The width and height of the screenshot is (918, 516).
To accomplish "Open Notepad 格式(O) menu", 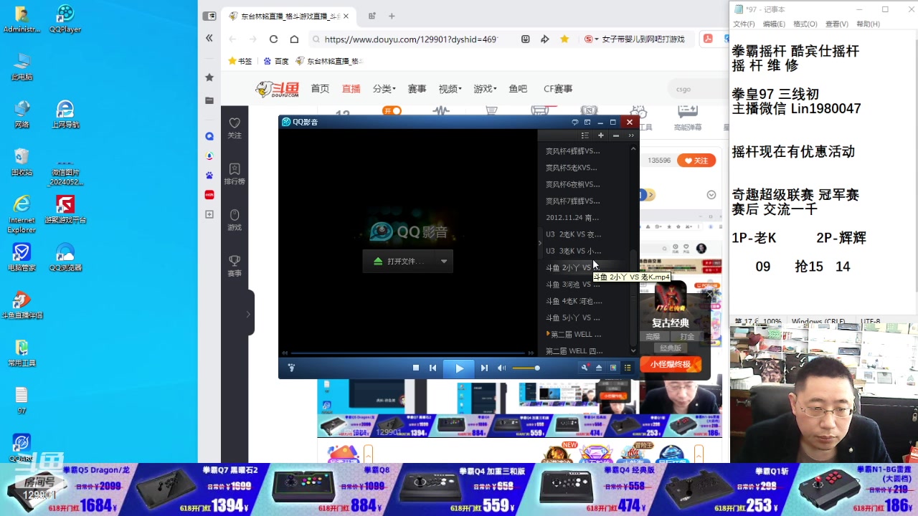I will pos(805,24).
